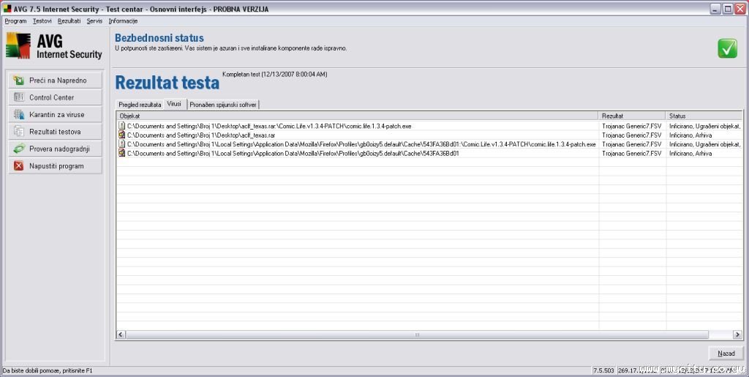
Task: Click archive icon of Cache\543FA36Bd01 row
Action: (122, 154)
